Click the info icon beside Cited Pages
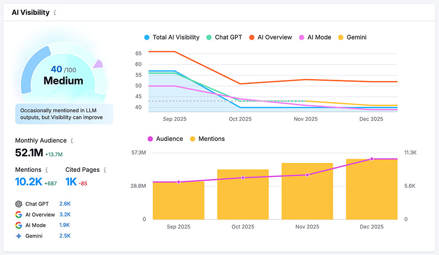 tap(106, 170)
